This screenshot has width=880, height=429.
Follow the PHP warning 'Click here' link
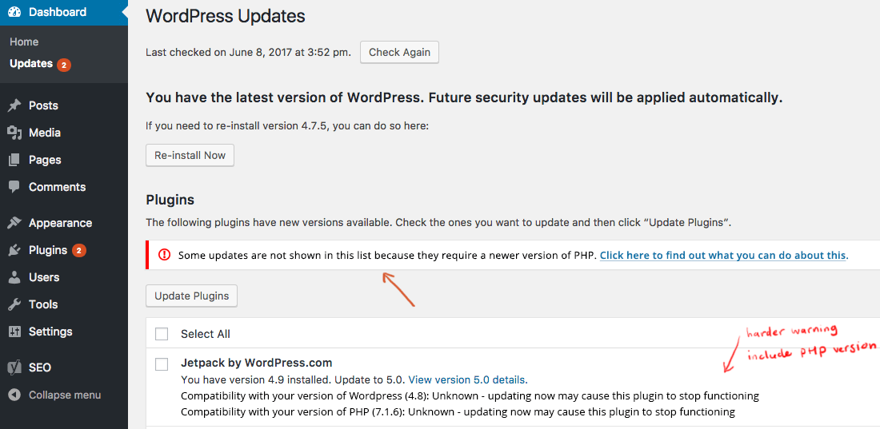724,255
